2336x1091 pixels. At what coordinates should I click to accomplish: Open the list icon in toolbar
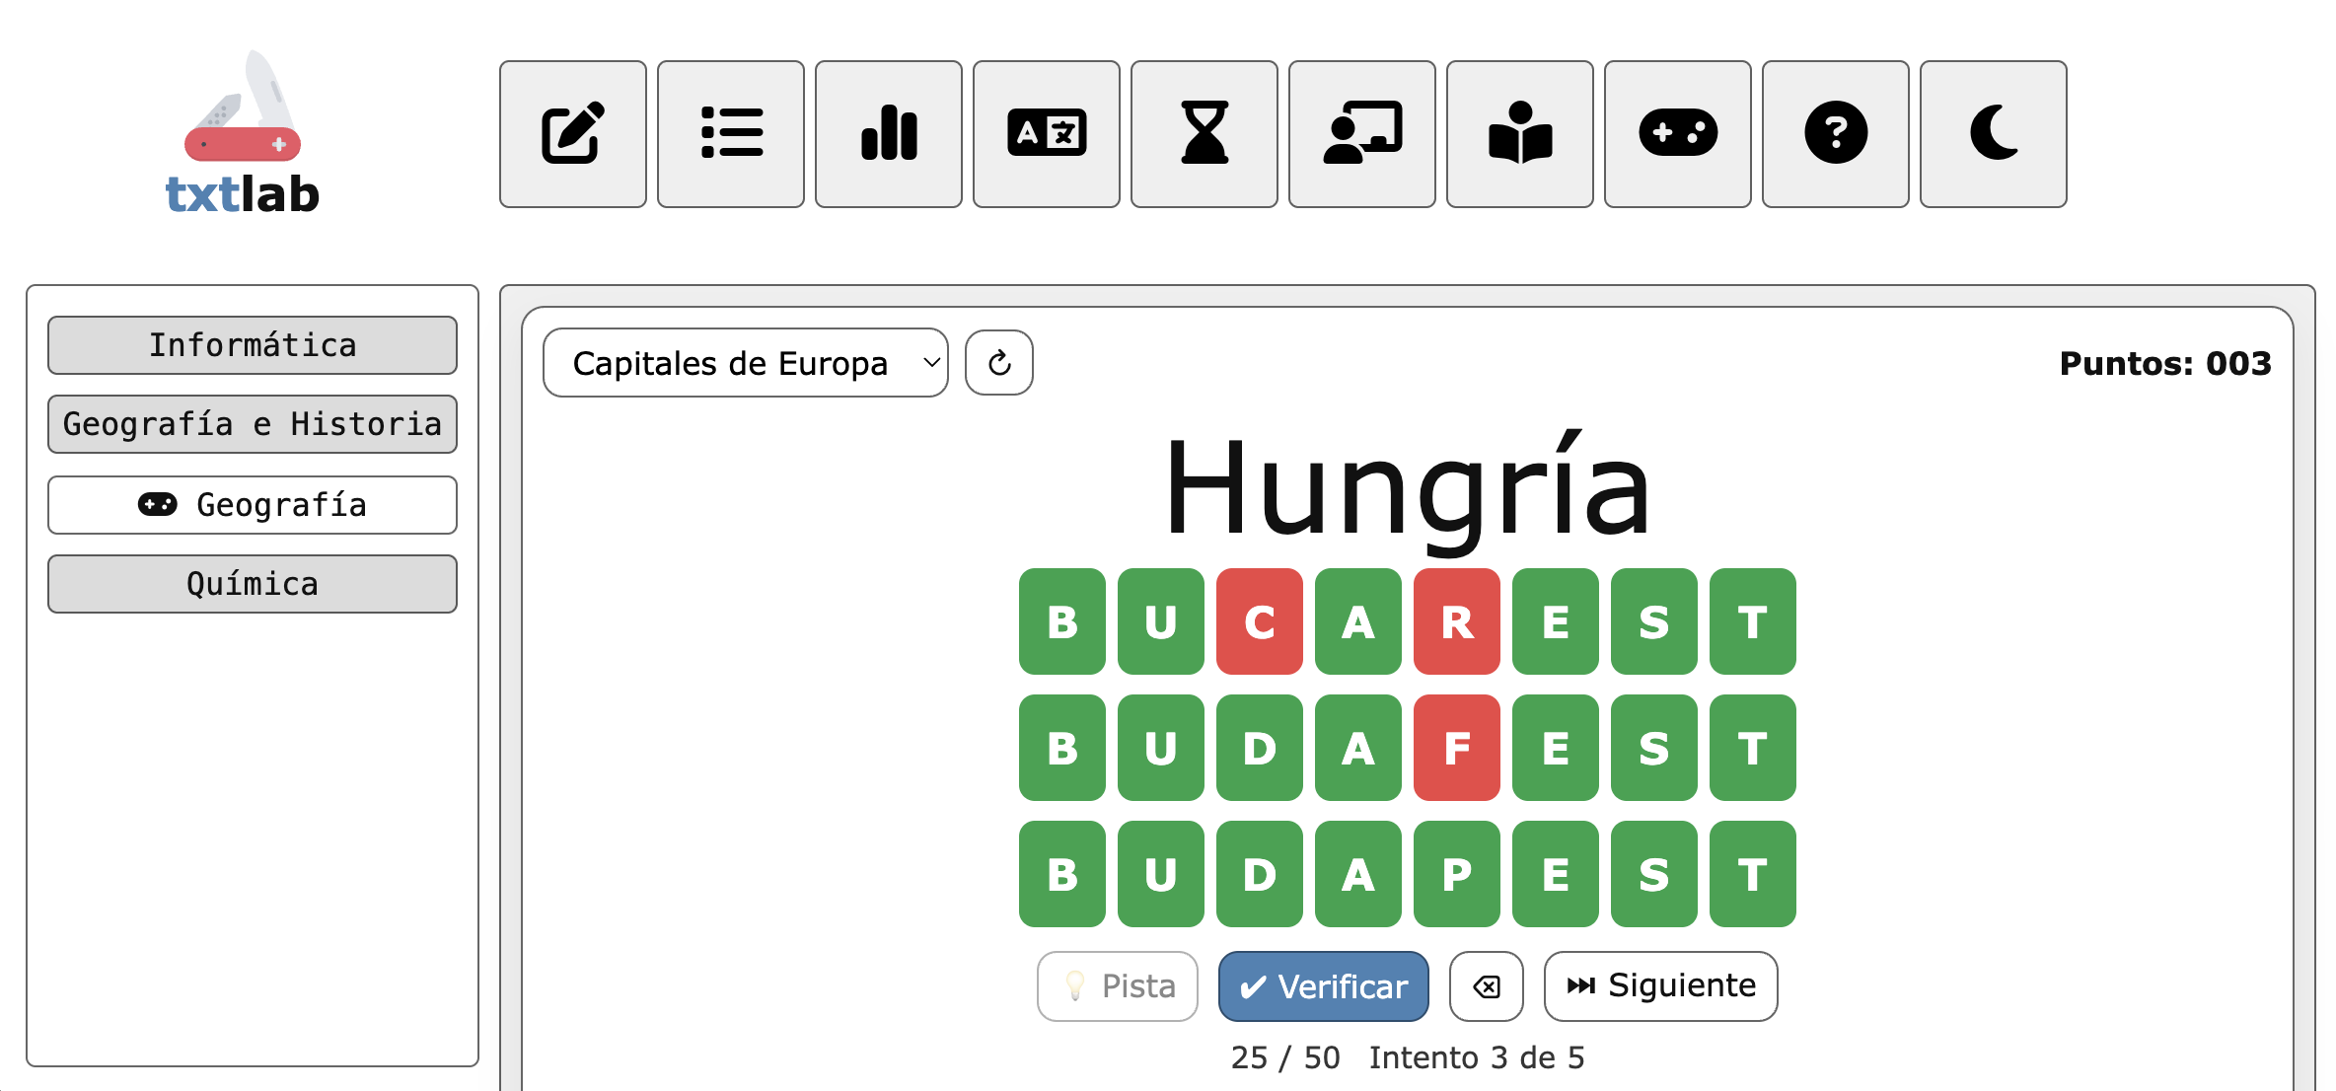pos(730,134)
